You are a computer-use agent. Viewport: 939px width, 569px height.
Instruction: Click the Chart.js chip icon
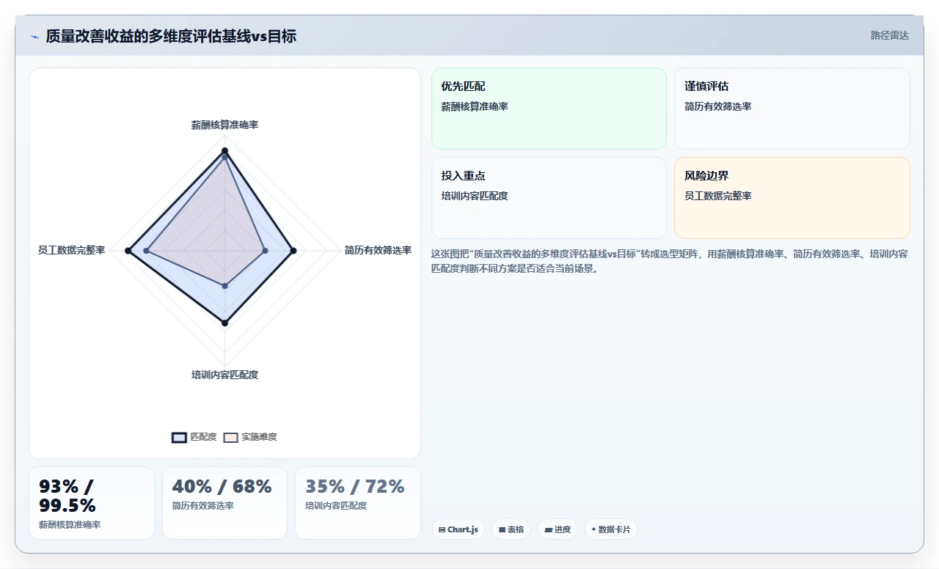tap(442, 529)
